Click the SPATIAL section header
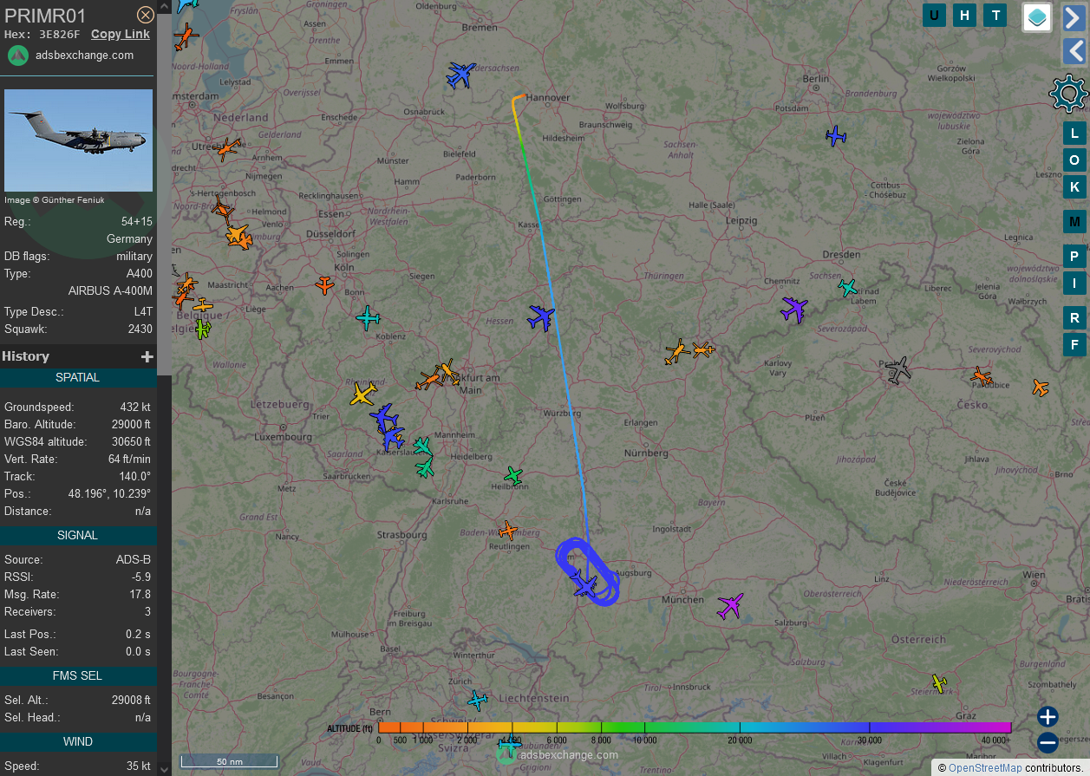The height and width of the screenshot is (776, 1090). point(78,378)
